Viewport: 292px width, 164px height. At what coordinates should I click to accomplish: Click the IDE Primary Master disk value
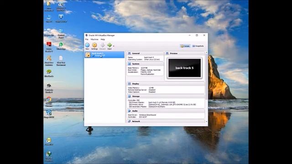tap(162, 102)
